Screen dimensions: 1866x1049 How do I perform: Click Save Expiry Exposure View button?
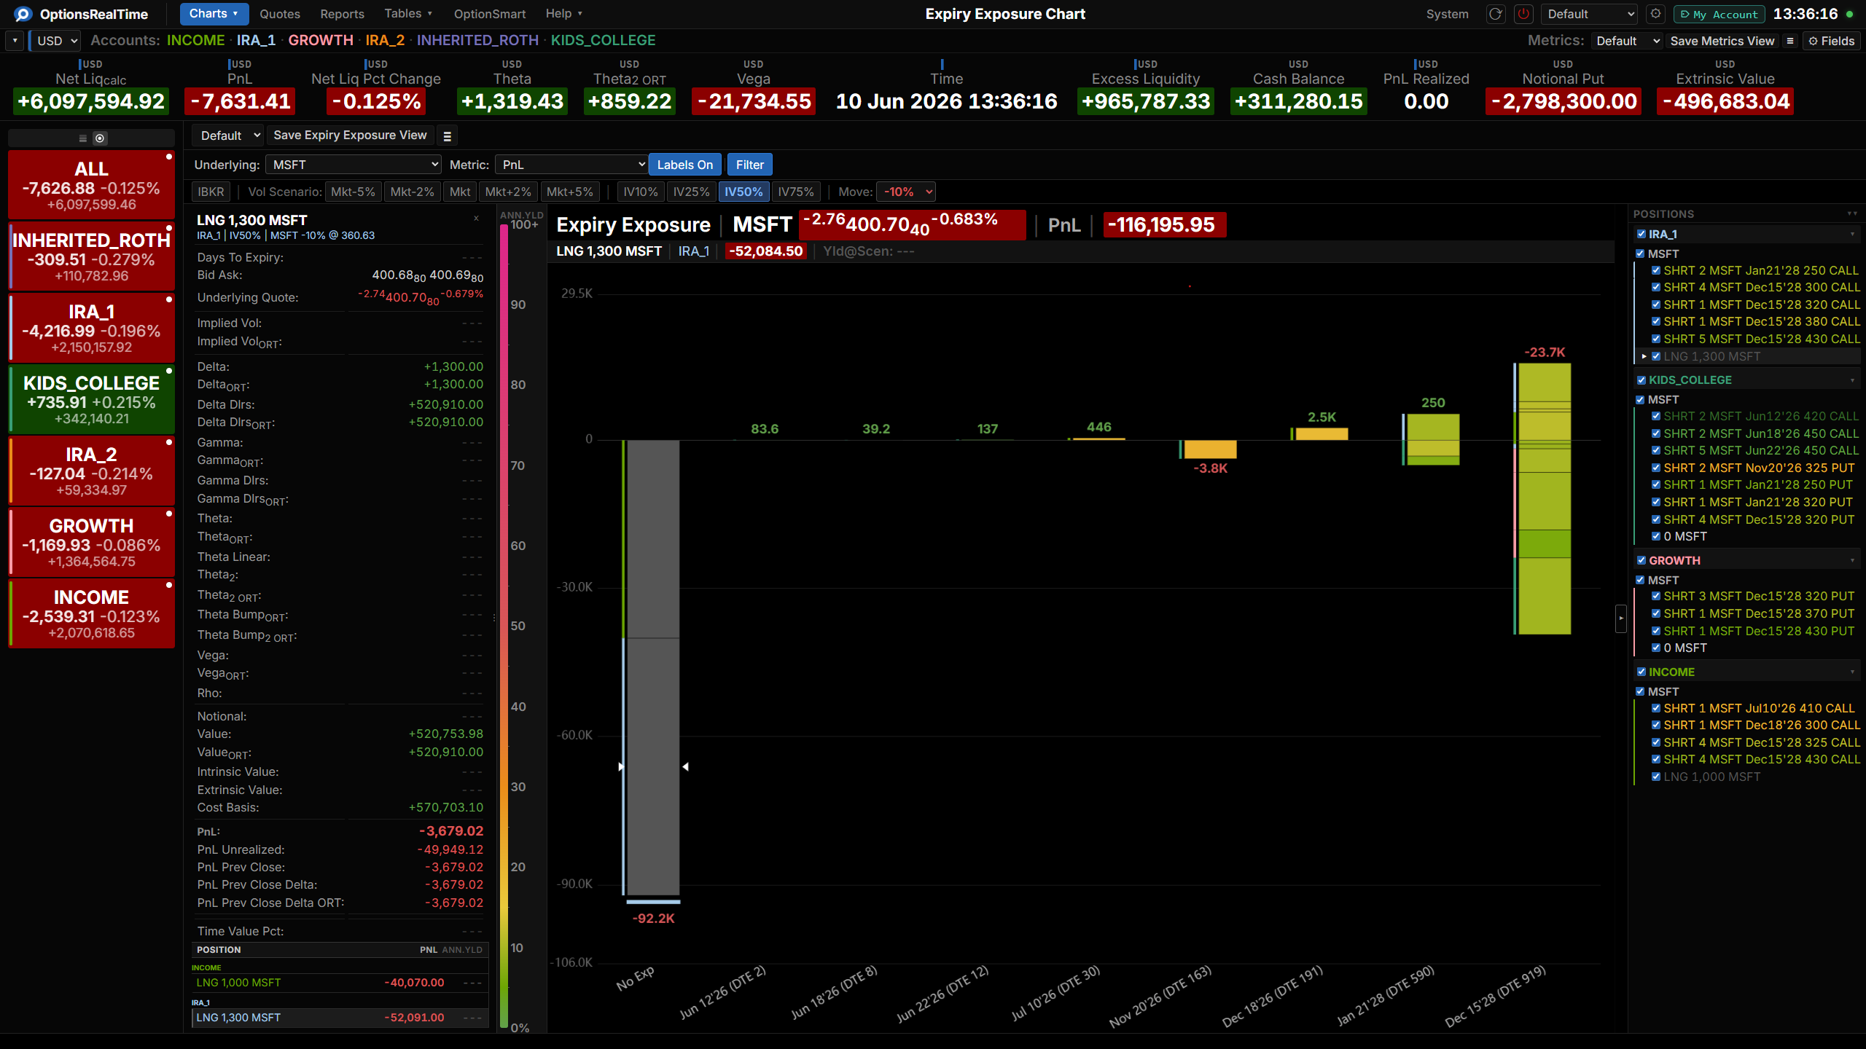[x=350, y=135]
